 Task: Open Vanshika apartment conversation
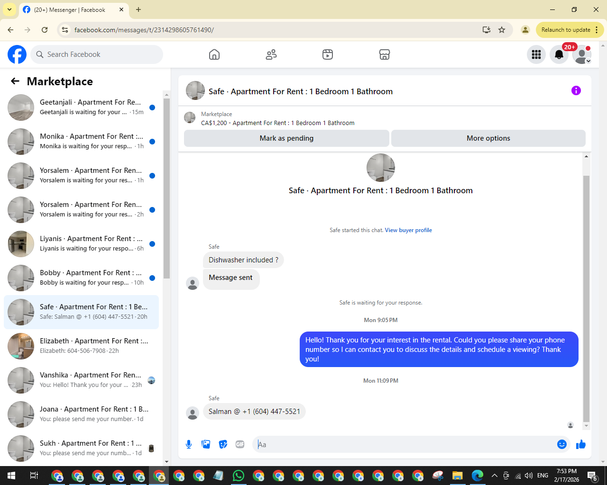coord(82,380)
